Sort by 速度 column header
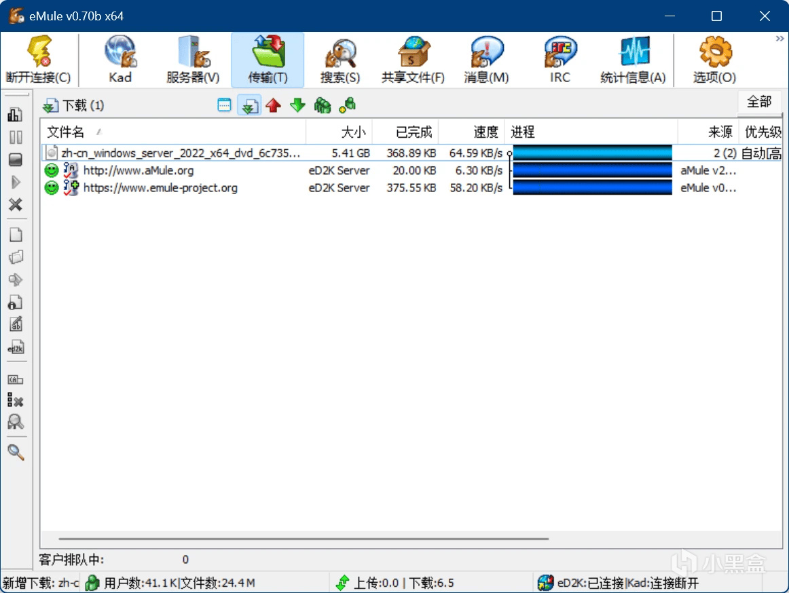This screenshot has height=593, width=789. (471, 132)
